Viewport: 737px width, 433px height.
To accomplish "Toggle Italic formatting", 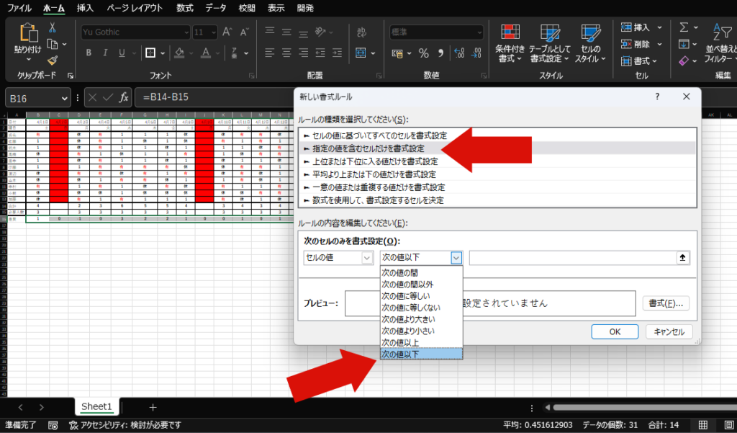I will (x=105, y=53).
